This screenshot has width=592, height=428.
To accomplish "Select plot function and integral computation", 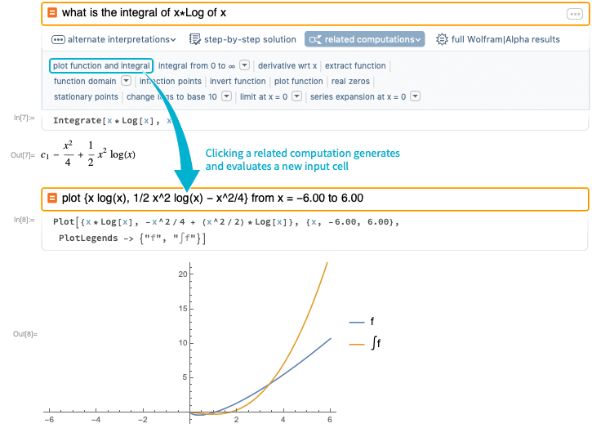I will [x=101, y=65].
